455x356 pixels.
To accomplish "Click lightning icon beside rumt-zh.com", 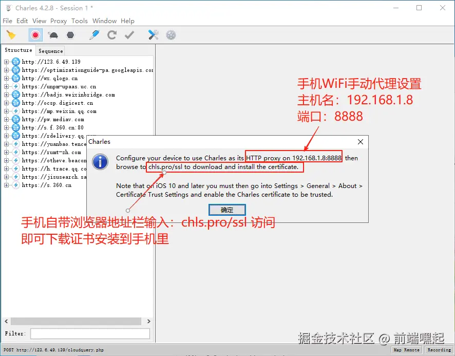I will click(x=16, y=152).
